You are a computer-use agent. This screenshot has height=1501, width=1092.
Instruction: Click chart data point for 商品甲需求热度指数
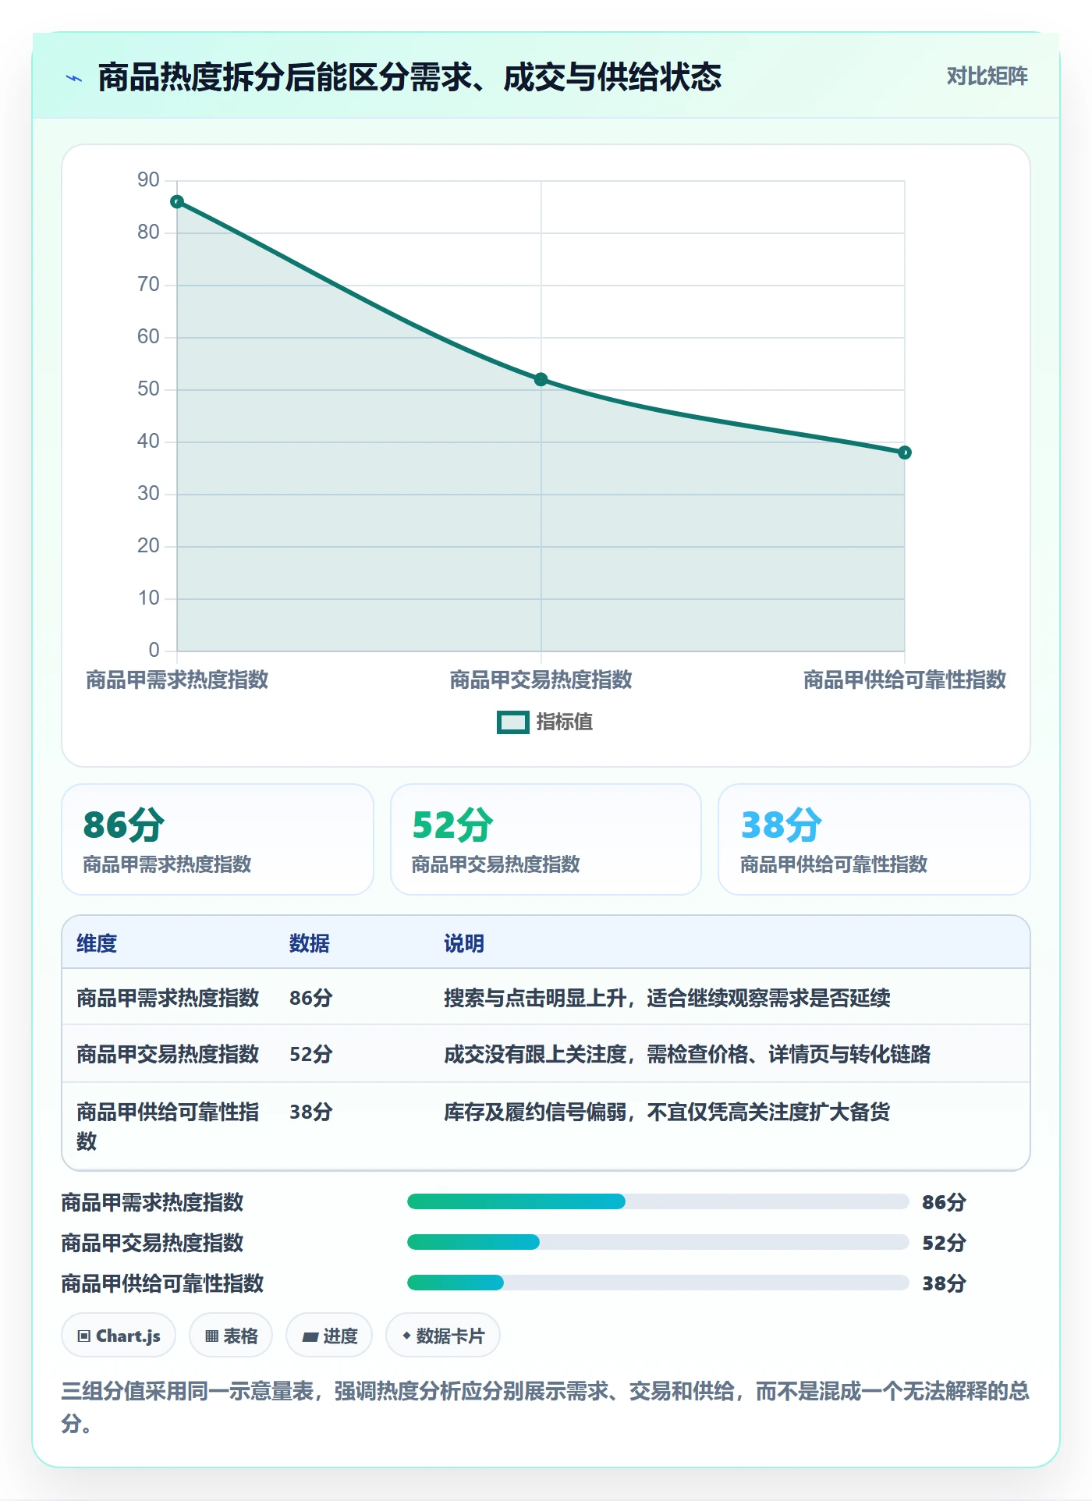coord(177,202)
